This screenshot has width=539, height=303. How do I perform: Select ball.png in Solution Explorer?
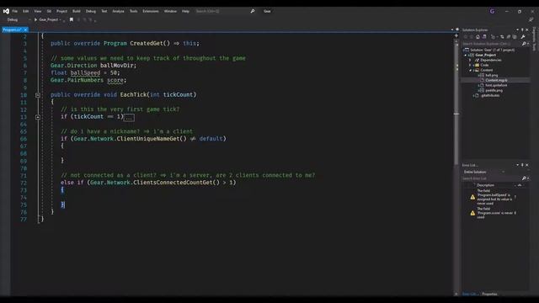(491, 75)
